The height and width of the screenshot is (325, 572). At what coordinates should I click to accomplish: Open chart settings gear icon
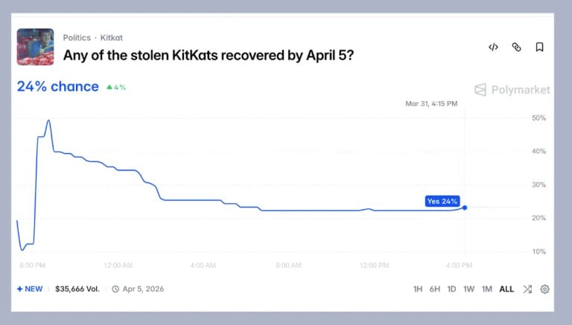(x=545, y=289)
